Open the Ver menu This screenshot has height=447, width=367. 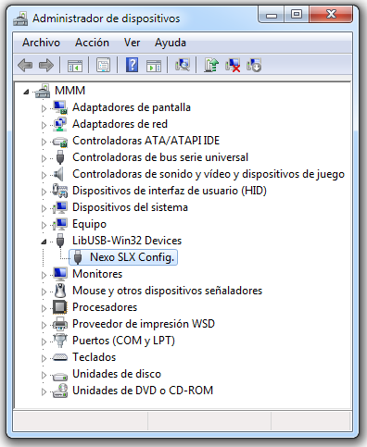132,43
